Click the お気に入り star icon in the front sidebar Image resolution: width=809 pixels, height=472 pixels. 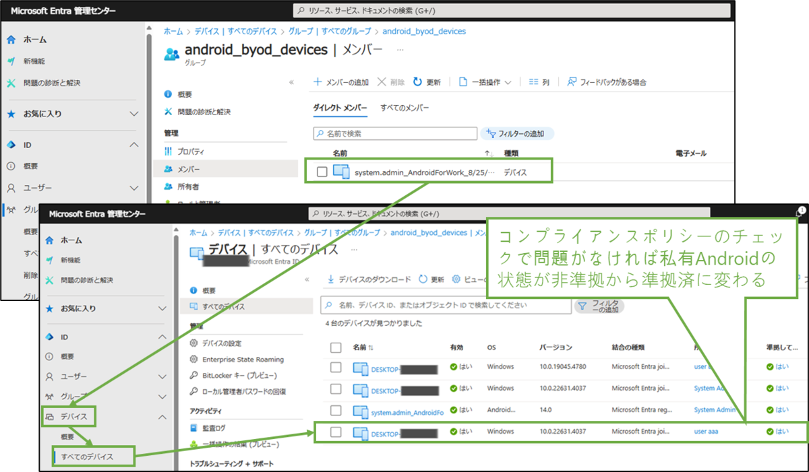49,308
